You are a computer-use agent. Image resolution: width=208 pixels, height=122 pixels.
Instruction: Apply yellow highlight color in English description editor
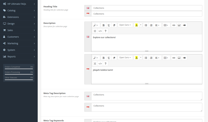point(136,25)
